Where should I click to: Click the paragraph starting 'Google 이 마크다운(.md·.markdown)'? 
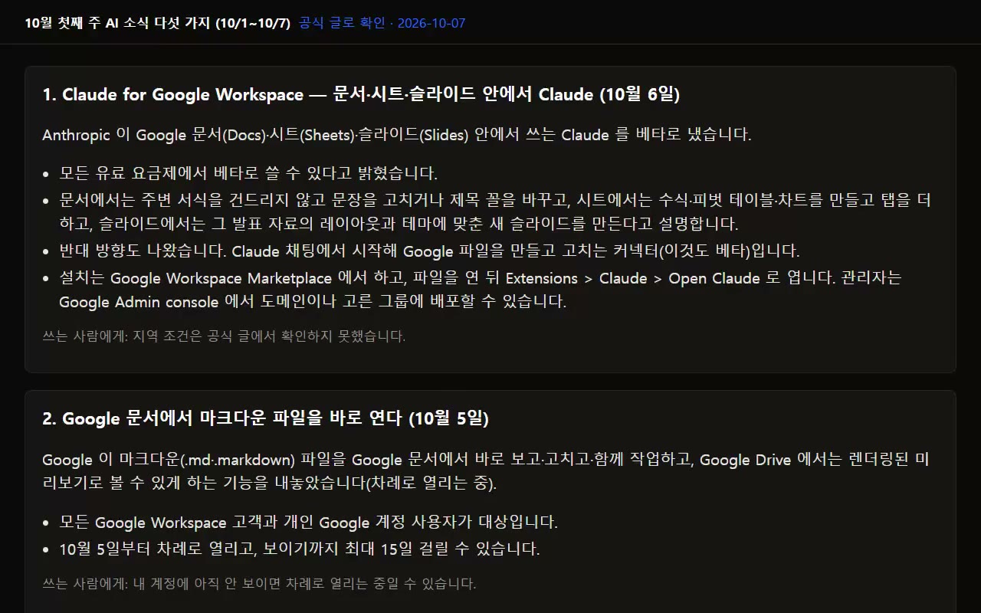(486, 471)
